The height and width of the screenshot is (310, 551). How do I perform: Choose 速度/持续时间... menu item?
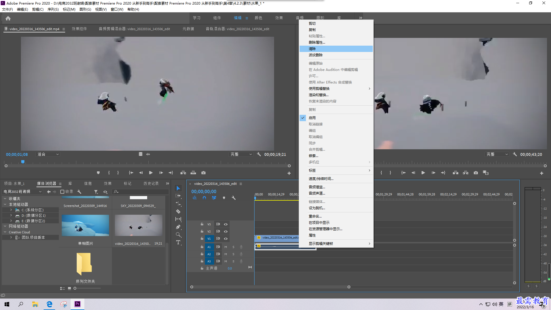(x=336, y=179)
